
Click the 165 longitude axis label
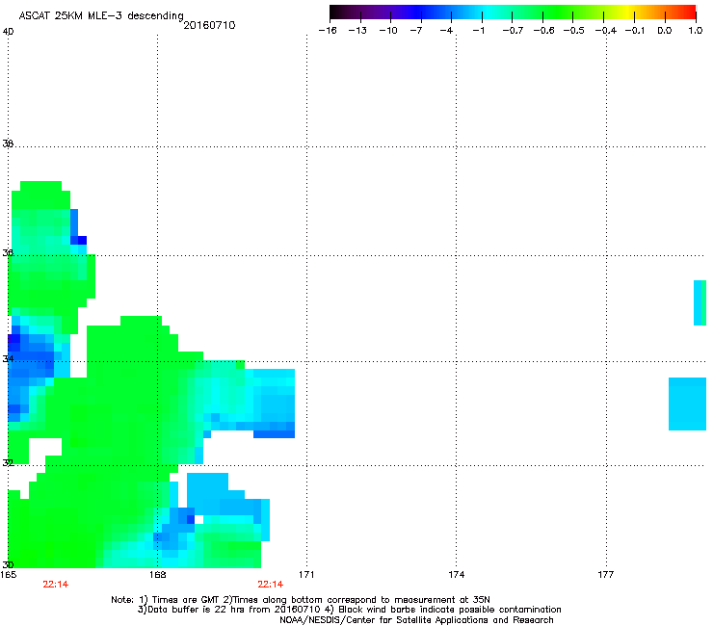click(x=8, y=575)
